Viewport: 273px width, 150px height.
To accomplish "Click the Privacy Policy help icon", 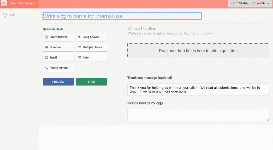I will click(161, 104).
